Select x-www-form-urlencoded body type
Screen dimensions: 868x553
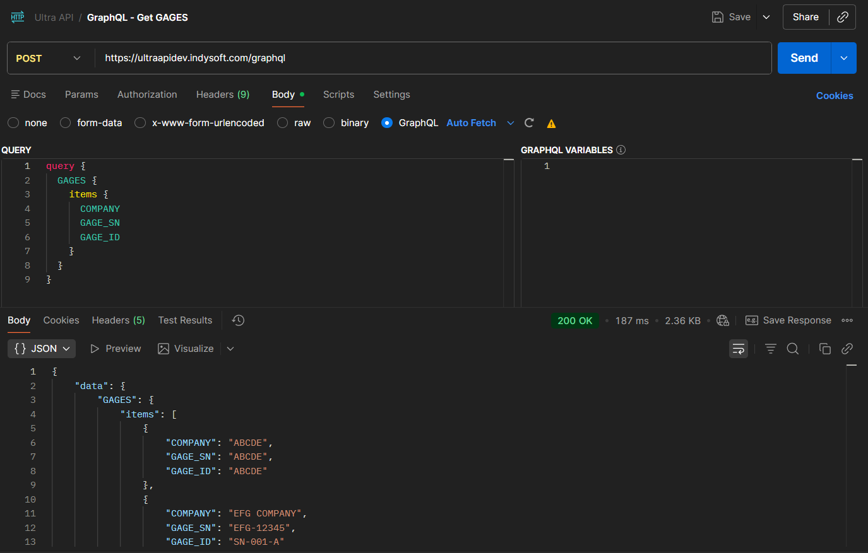click(x=140, y=123)
